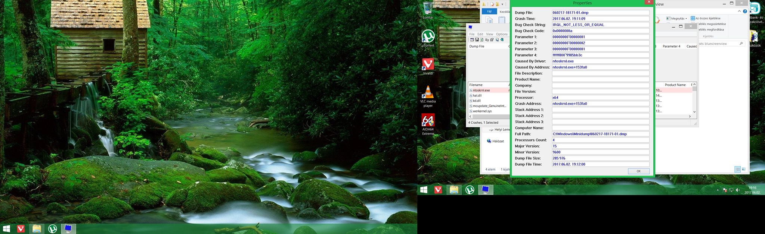The image size is (765, 234).
Task: Select Hálózat in Explorer navigation pane
Action: click(495, 141)
